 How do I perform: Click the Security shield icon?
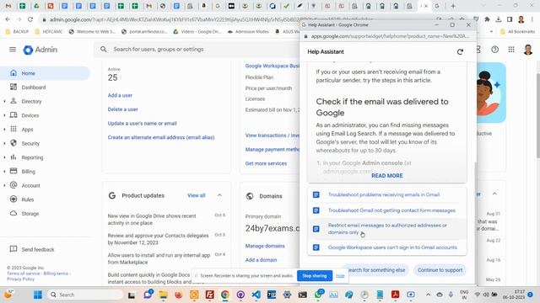click(13, 143)
